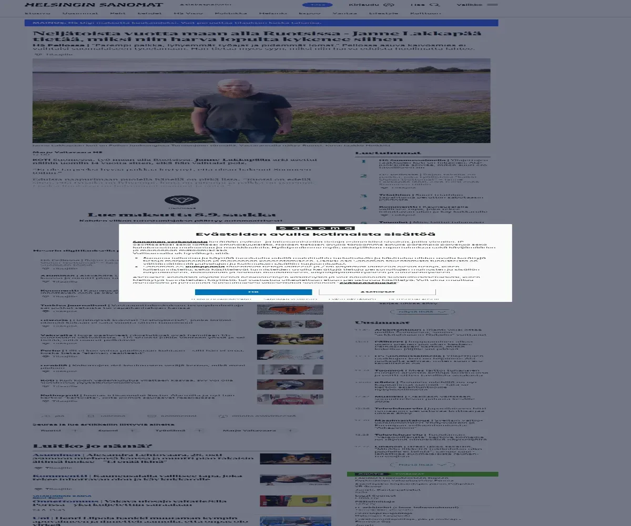Open the Libanon item in Uusimmat list
This screenshot has width=631, height=526.
[x=429, y=451]
